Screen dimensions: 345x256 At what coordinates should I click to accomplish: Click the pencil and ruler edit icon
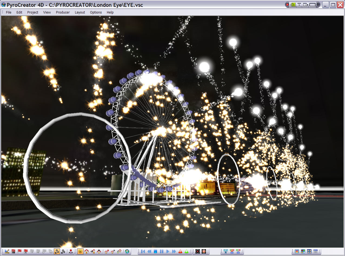pyautogui.click(x=7, y=251)
